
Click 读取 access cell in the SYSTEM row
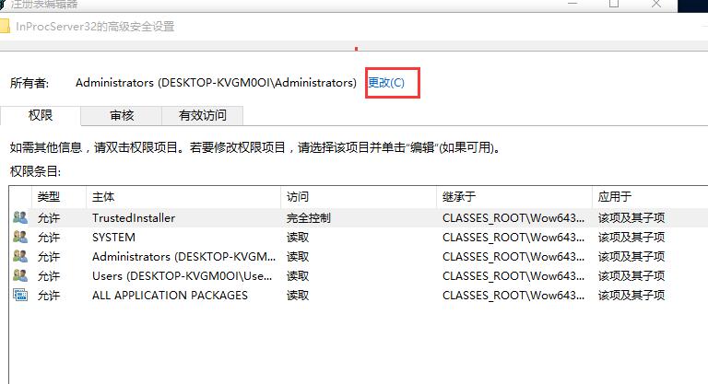click(x=298, y=238)
